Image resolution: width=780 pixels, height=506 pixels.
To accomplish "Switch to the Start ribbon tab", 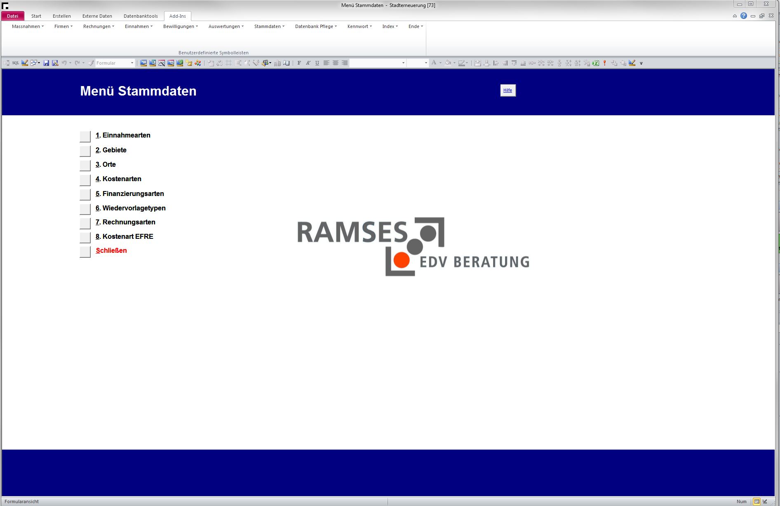I will (x=36, y=16).
